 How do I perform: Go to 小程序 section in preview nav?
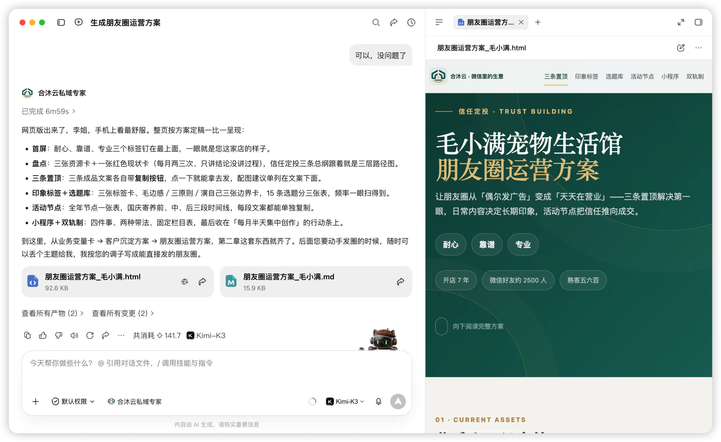tap(670, 77)
